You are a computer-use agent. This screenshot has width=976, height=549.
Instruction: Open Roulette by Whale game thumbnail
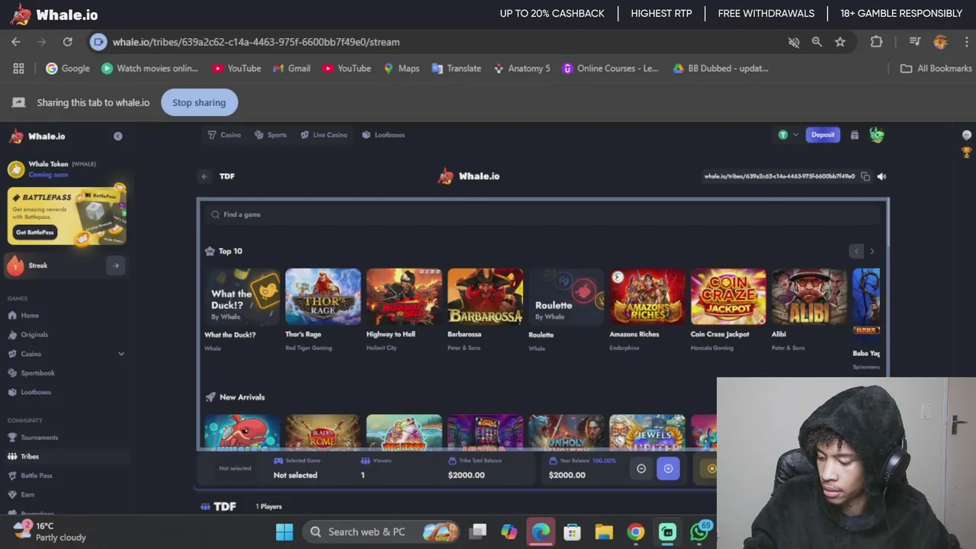566,297
